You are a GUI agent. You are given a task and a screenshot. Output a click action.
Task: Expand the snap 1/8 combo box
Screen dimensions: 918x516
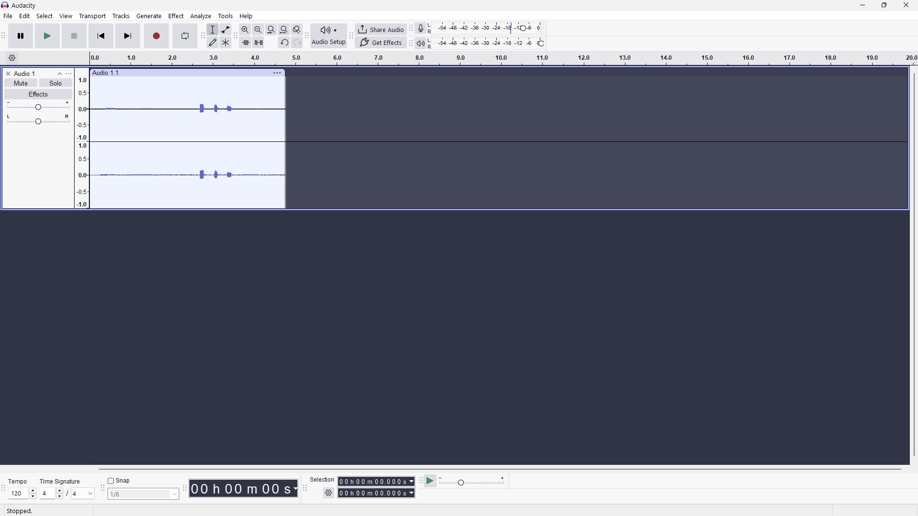click(143, 494)
